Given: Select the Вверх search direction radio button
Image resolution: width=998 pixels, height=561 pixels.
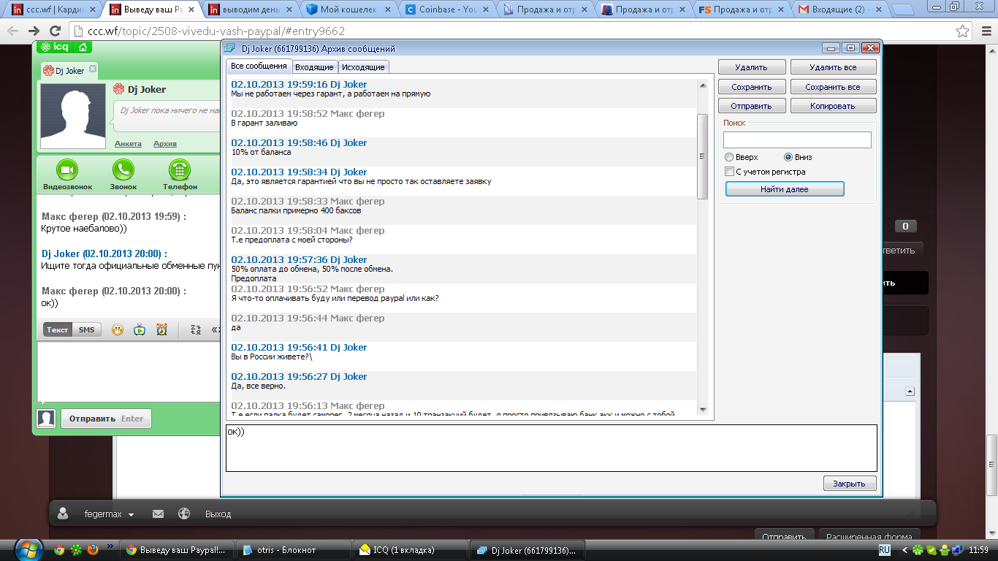Looking at the screenshot, I should coord(729,157).
